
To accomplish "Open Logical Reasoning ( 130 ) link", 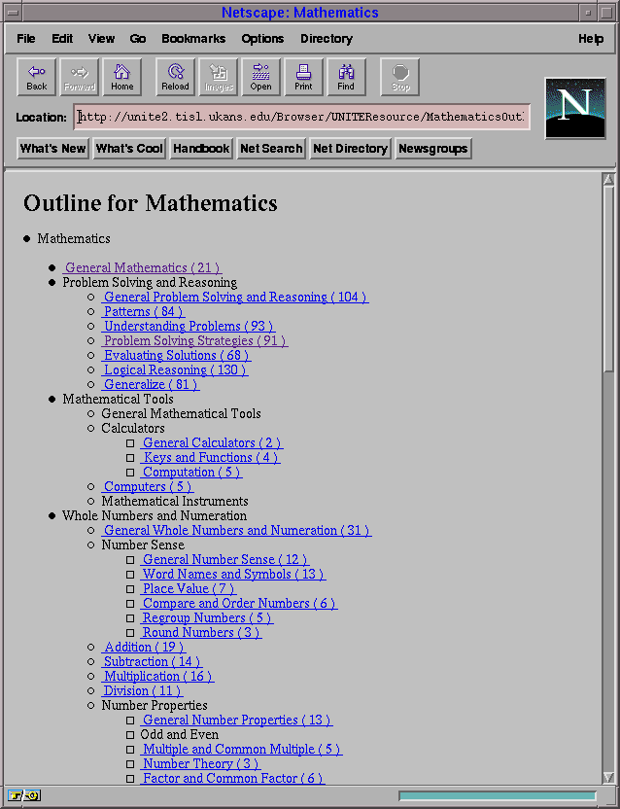I will pos(175,369).
